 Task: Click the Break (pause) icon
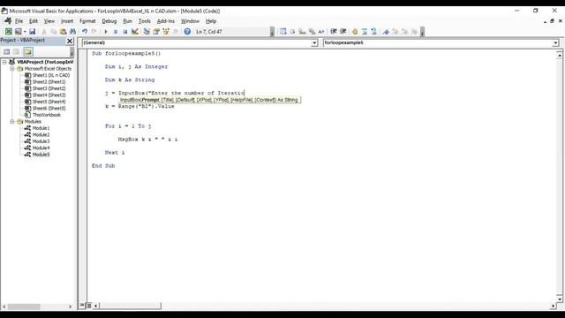click(x=116, y=32)
